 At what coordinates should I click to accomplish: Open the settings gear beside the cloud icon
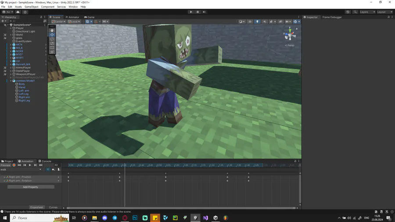[25, 12]
